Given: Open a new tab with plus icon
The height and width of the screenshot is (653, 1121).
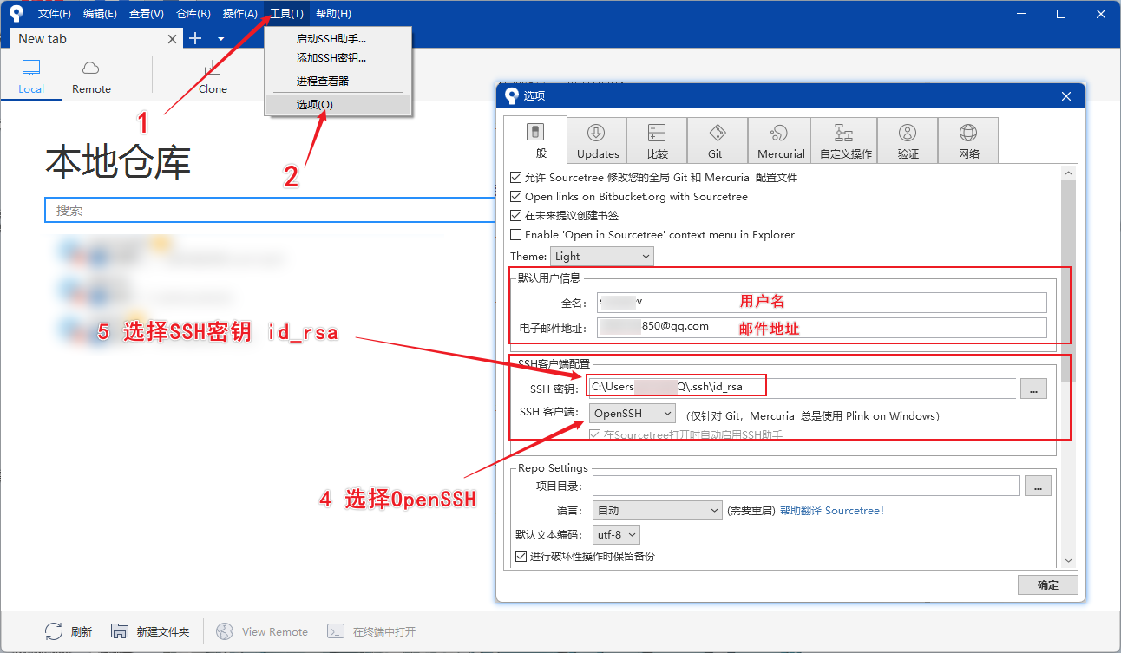Looking at the screenshot, I should pyautogui.click(x=195, y=38).
